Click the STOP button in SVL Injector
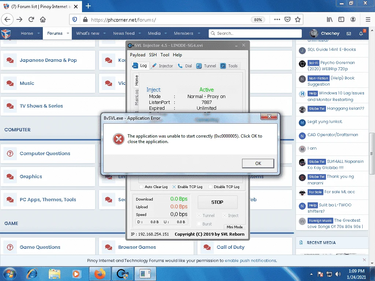Screen dimensions: 375x281 click(218, 202)
